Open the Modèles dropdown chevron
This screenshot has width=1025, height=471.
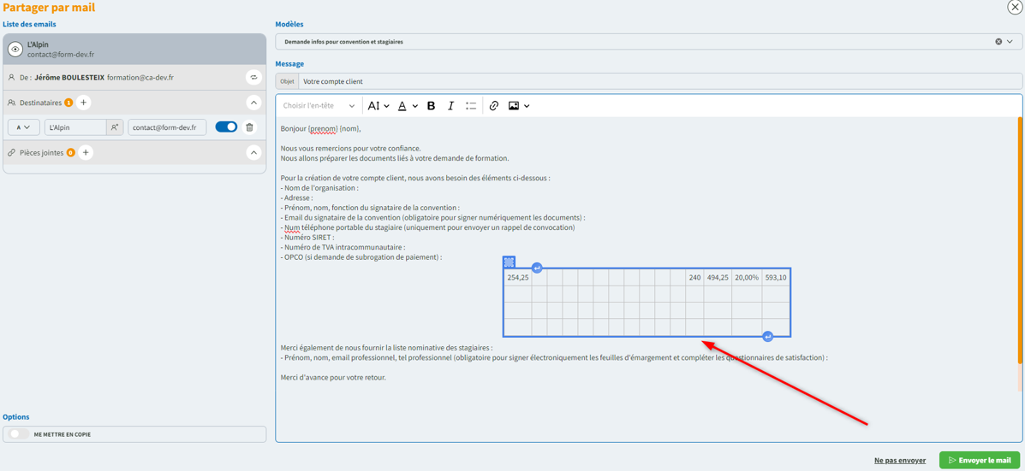[1010, 41]
